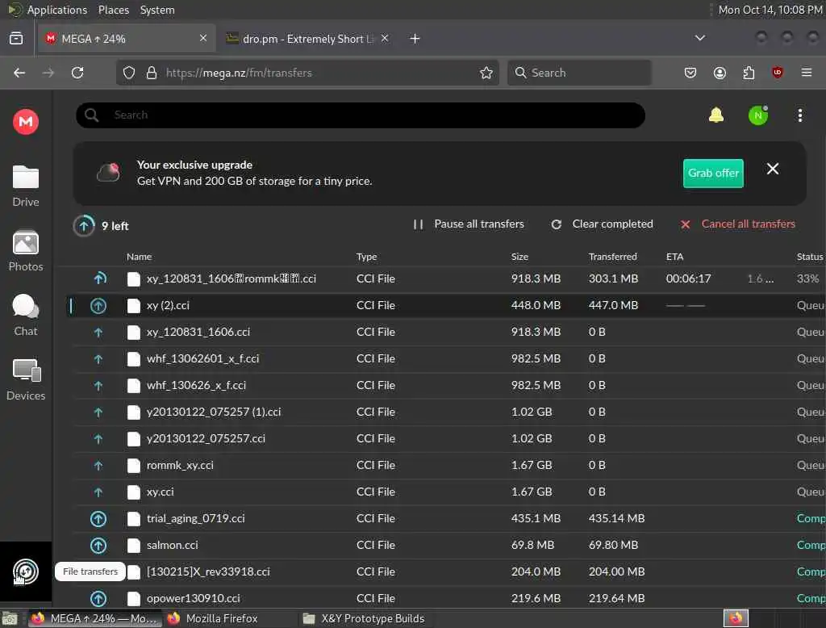826x628 pixels.
Task: Pause all transfers
Action: pos(469,224)
